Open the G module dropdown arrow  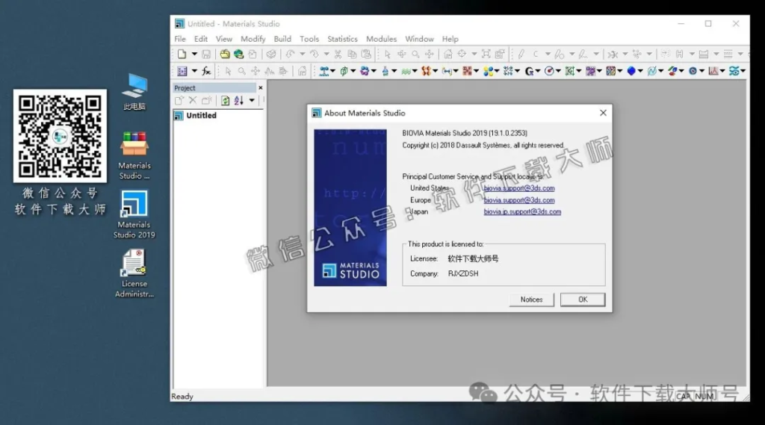tap(538, 71)
